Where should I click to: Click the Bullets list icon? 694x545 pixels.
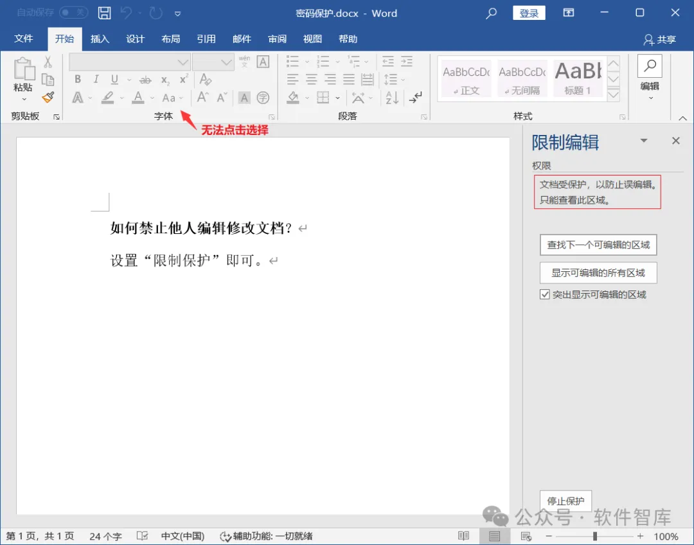click(292, 61)
